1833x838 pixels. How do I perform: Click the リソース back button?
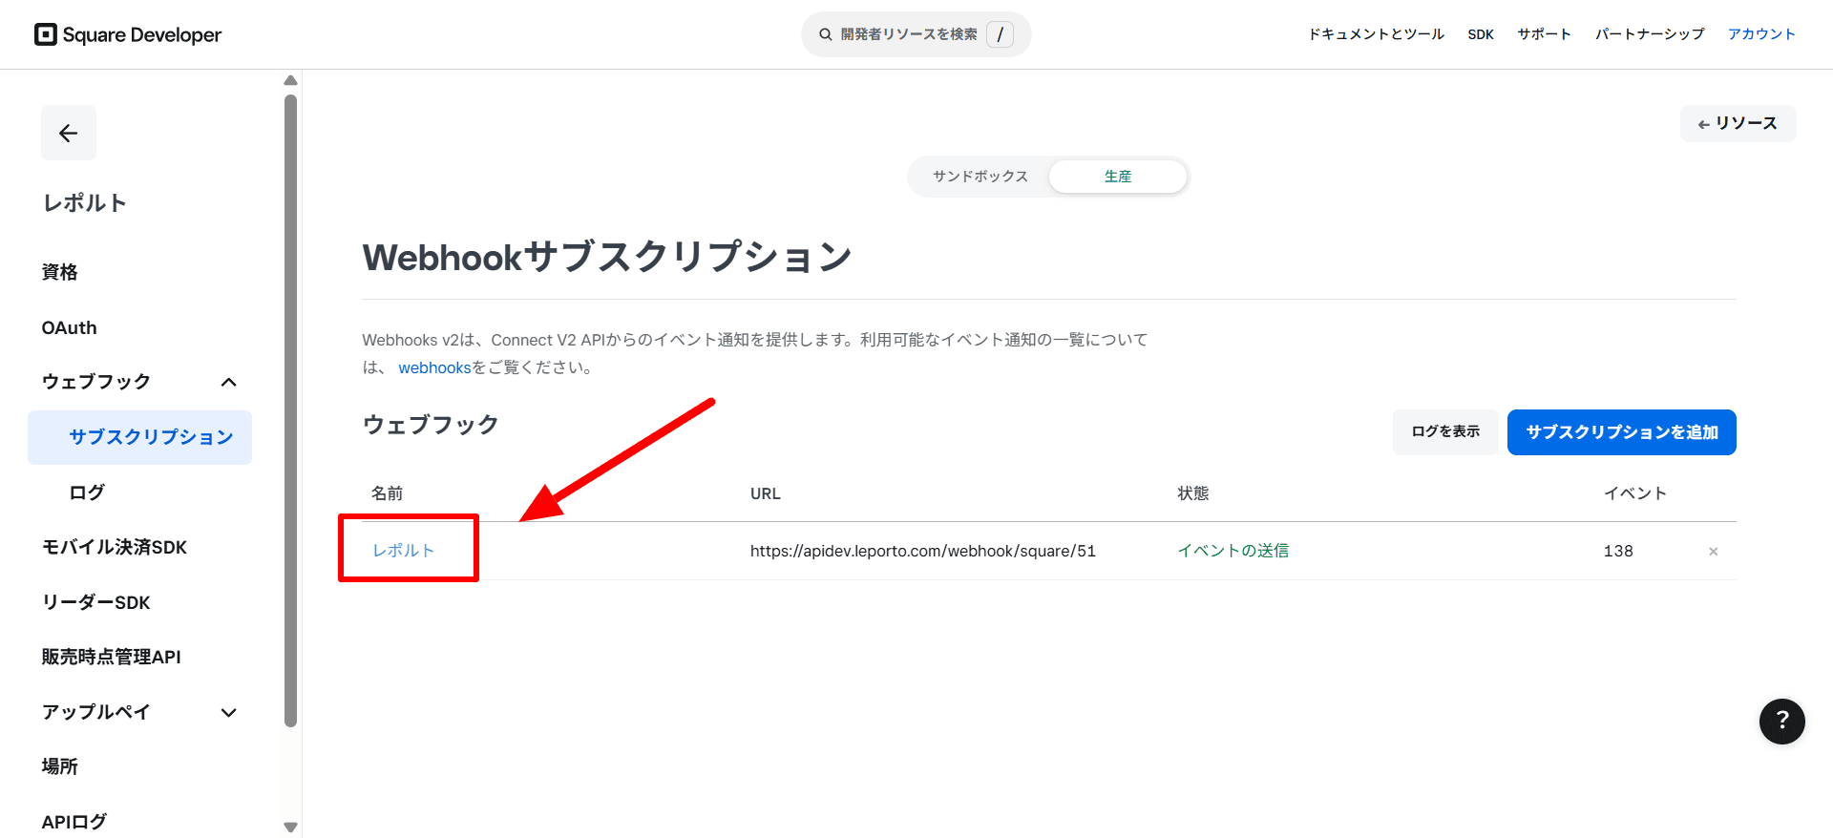1738,123
